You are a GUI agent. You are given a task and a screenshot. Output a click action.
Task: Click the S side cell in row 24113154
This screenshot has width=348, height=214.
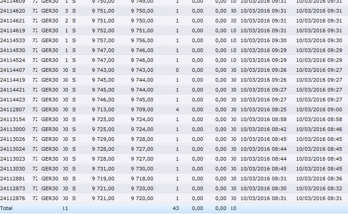point(74,119)
